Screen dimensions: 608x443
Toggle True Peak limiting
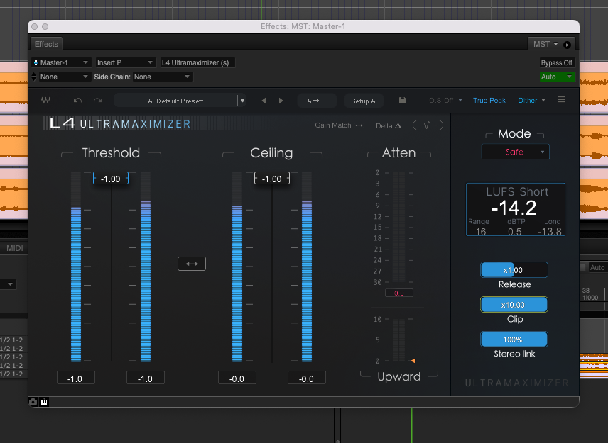tap(489, 100)
